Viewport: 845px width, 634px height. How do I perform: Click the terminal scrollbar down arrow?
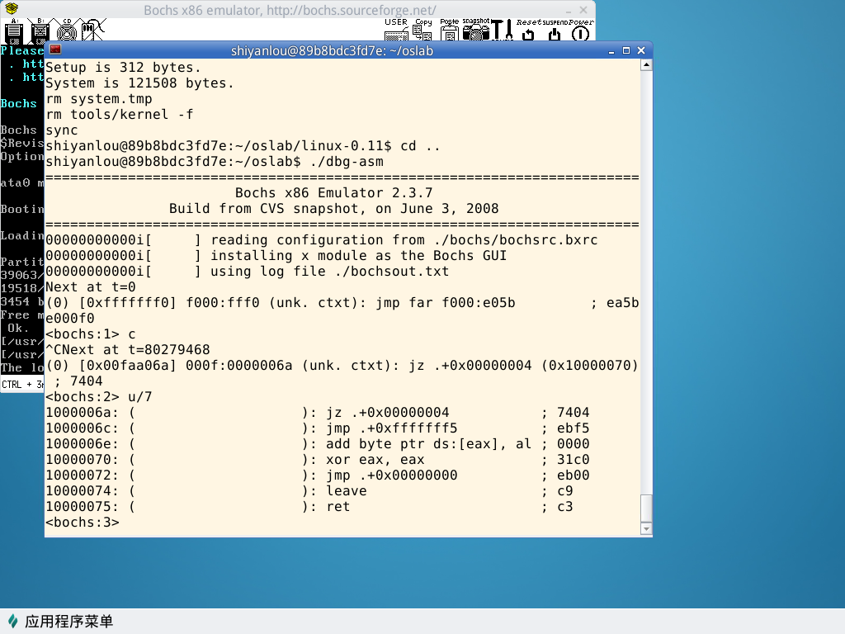click(x=646, y=528)
